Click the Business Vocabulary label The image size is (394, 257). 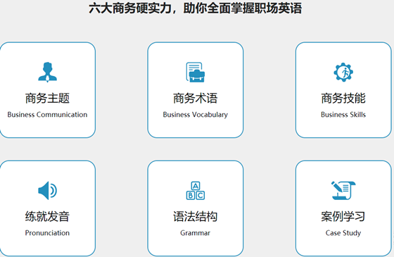click(196, 115)
